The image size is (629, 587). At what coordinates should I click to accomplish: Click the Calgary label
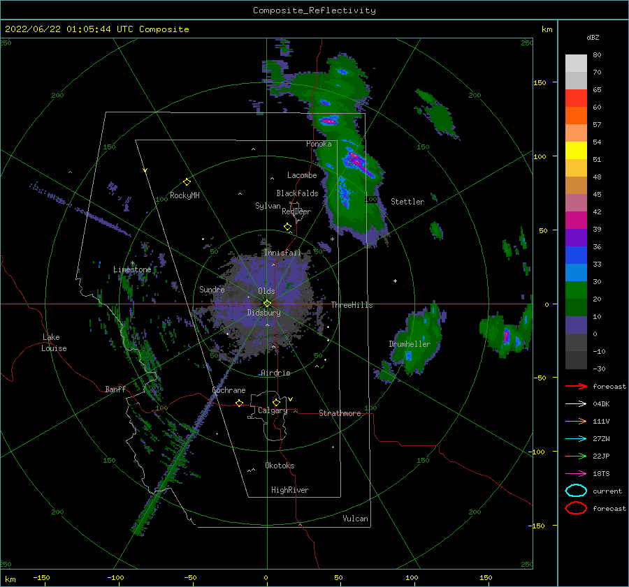pyautogui.click(x=273, y=410)
